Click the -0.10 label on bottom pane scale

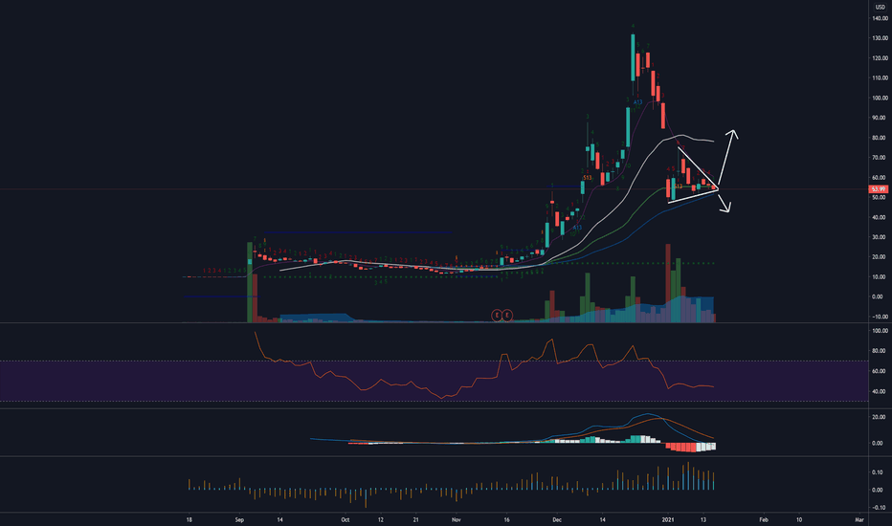click(x=880, y=507)
